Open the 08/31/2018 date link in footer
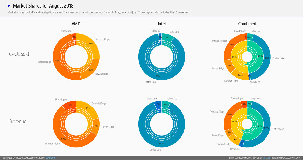 pos(51,158)
